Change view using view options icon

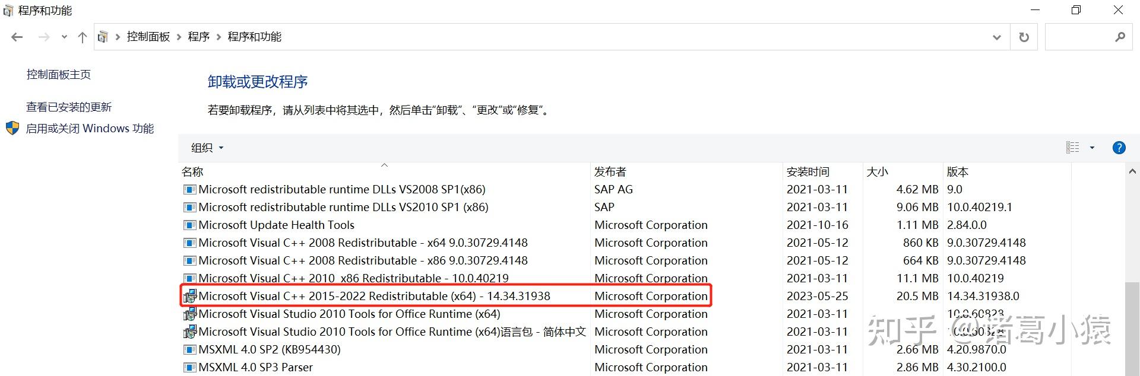click(x=1073, y=148)
